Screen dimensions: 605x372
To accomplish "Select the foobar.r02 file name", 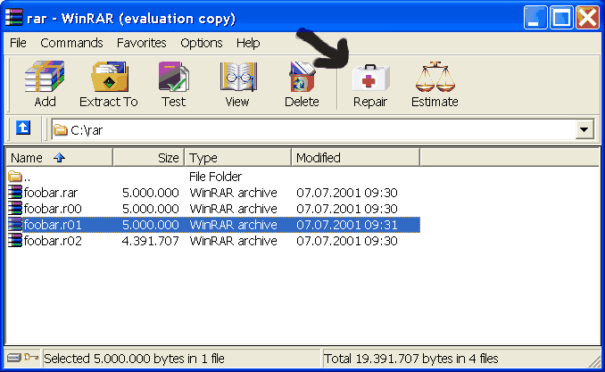I will click(x=53, y=241).
